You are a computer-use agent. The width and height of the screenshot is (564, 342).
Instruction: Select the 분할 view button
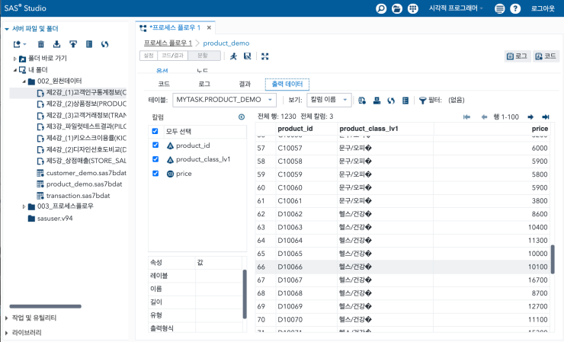point(204,56)
